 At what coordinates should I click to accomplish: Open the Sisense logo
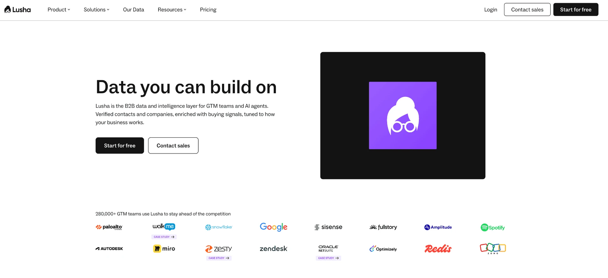328,227
